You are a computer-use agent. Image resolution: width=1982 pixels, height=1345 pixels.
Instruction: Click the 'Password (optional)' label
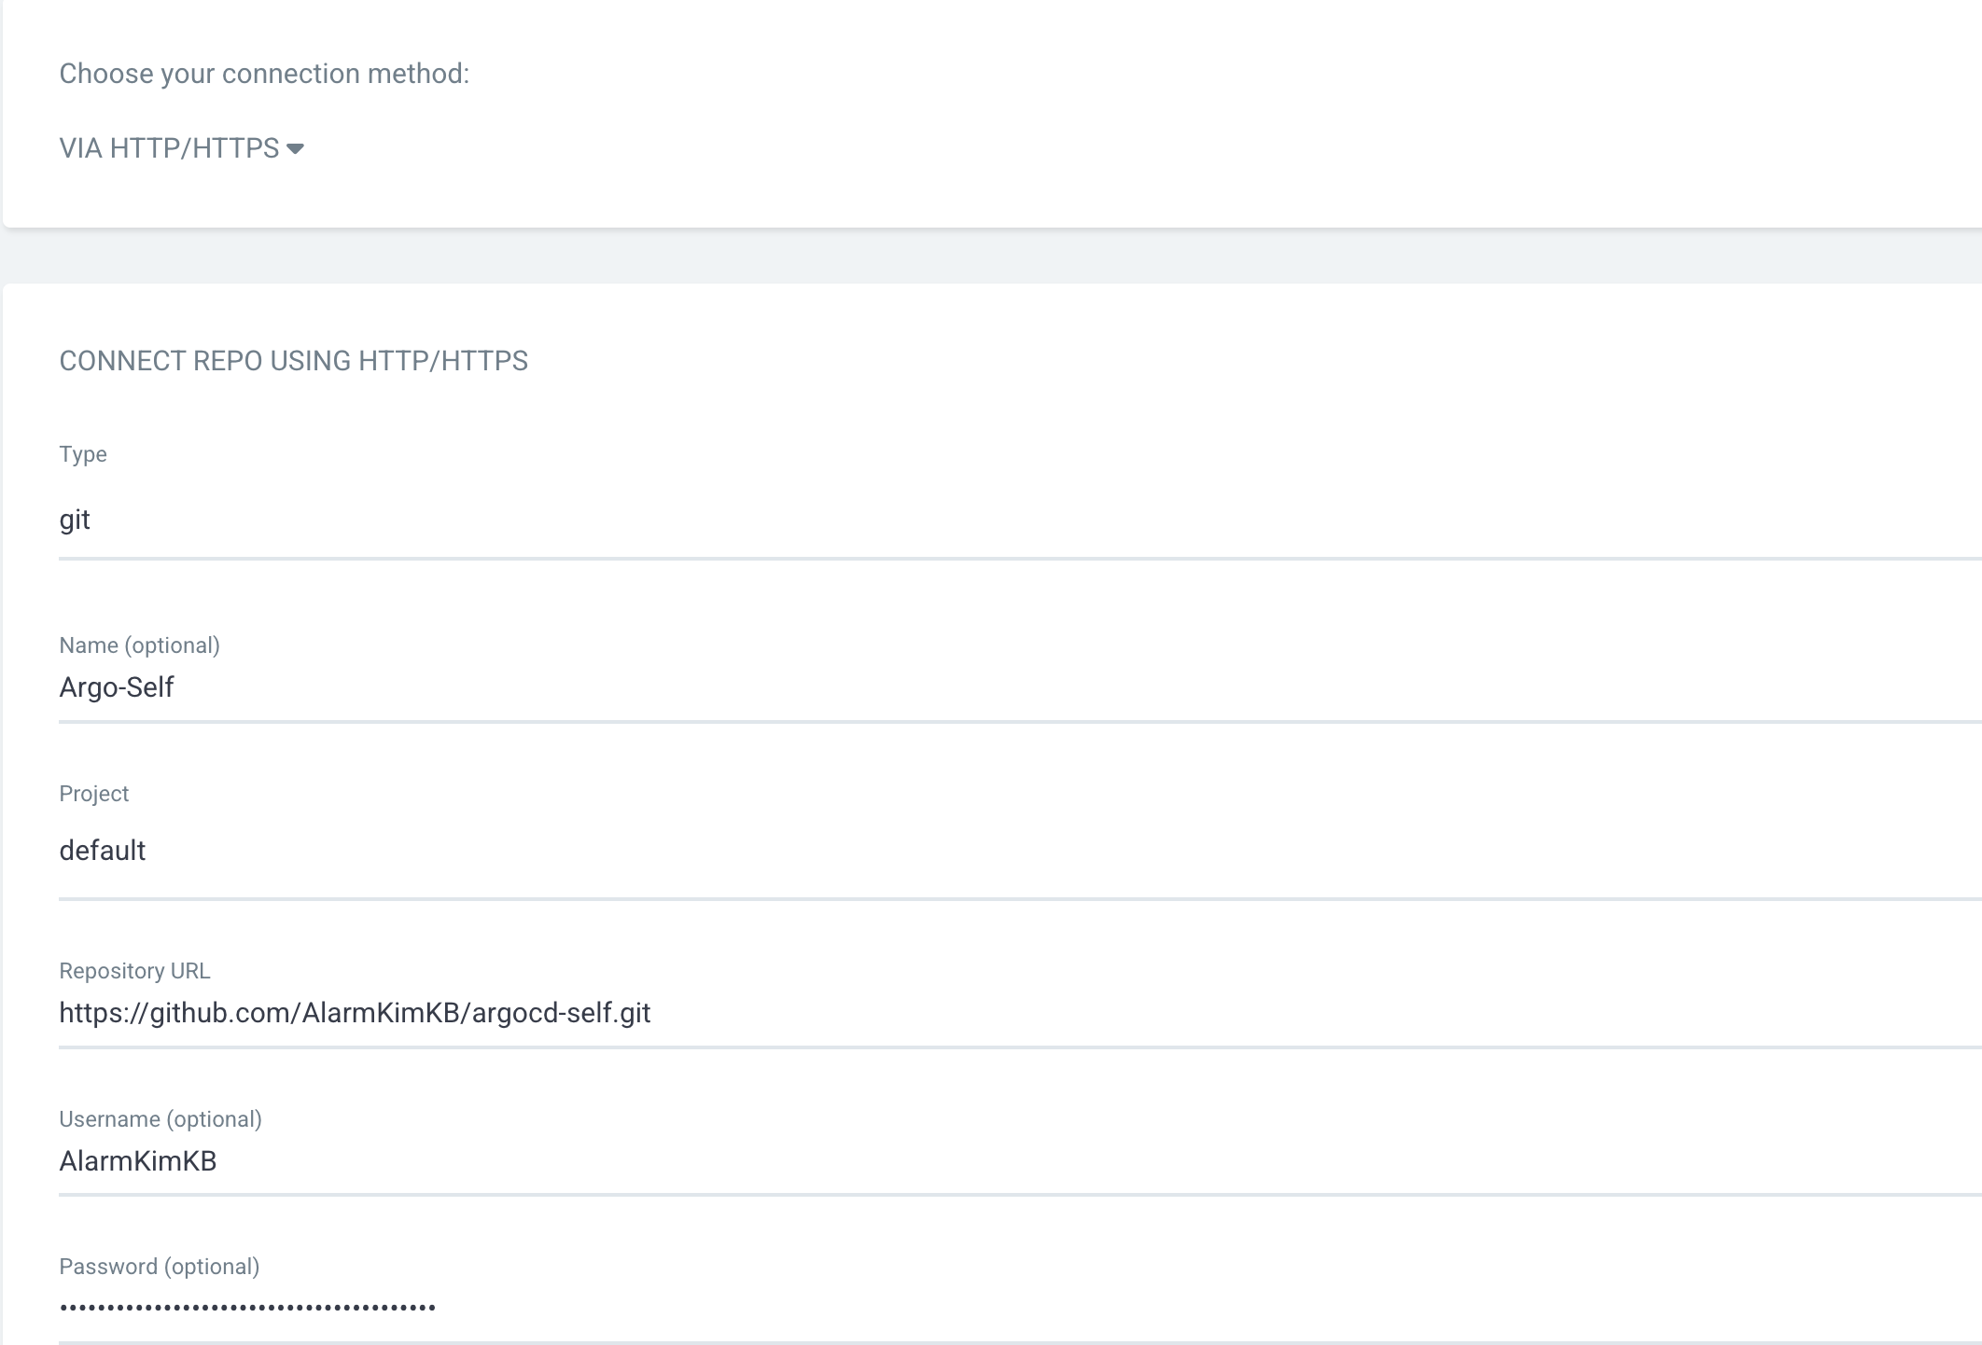(x=160, y=1267)
